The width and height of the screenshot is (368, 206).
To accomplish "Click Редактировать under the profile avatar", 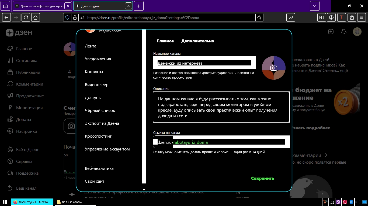I will tap(110, 31).
